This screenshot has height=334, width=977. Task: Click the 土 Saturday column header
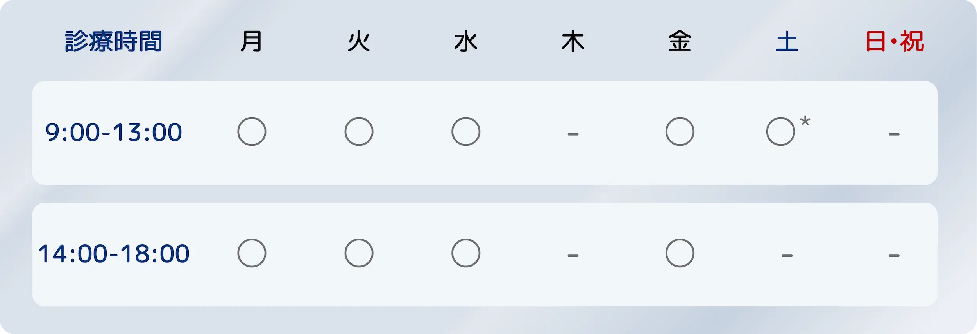[787, 41]
